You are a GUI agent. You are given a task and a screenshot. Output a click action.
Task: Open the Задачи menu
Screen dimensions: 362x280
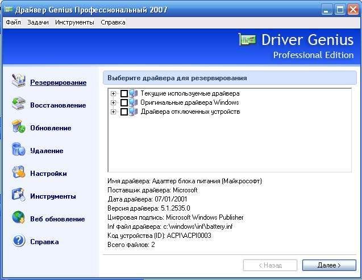pyautogui.click(x=38, y=22)
